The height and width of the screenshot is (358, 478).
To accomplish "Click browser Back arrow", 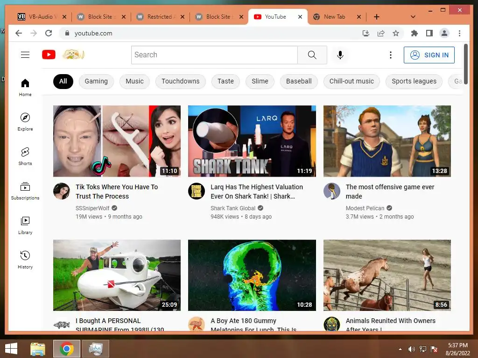I will click(x=19, y=33).
